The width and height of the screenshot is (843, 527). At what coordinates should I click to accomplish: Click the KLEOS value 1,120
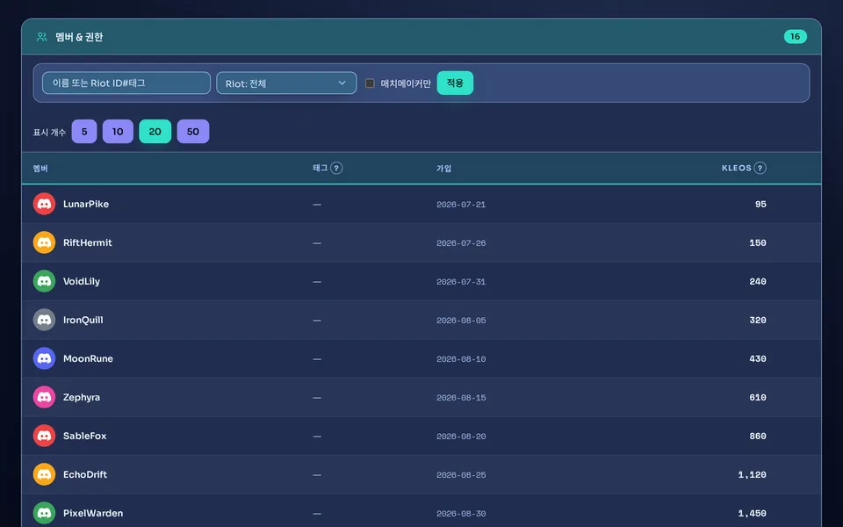click(753, 475)
